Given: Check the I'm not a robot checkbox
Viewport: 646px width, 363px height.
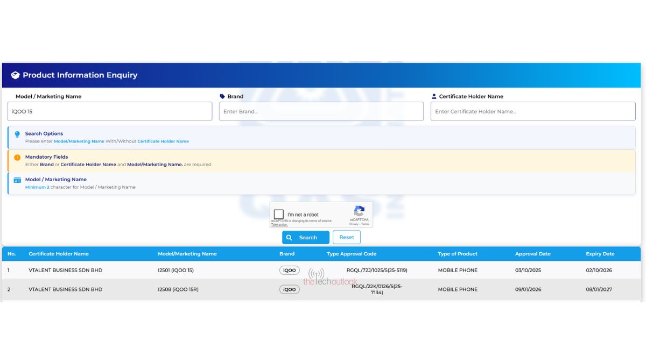Looking at the screenshot, I should [279, 215].
